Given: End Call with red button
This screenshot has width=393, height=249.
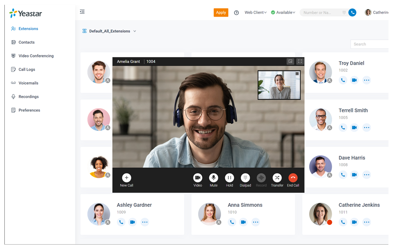Looking at the screenshot, I should [x=293, y=180].
